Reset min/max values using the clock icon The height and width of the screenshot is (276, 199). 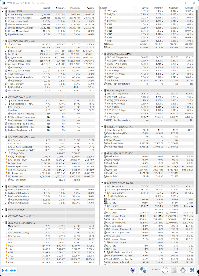(165, 270)
